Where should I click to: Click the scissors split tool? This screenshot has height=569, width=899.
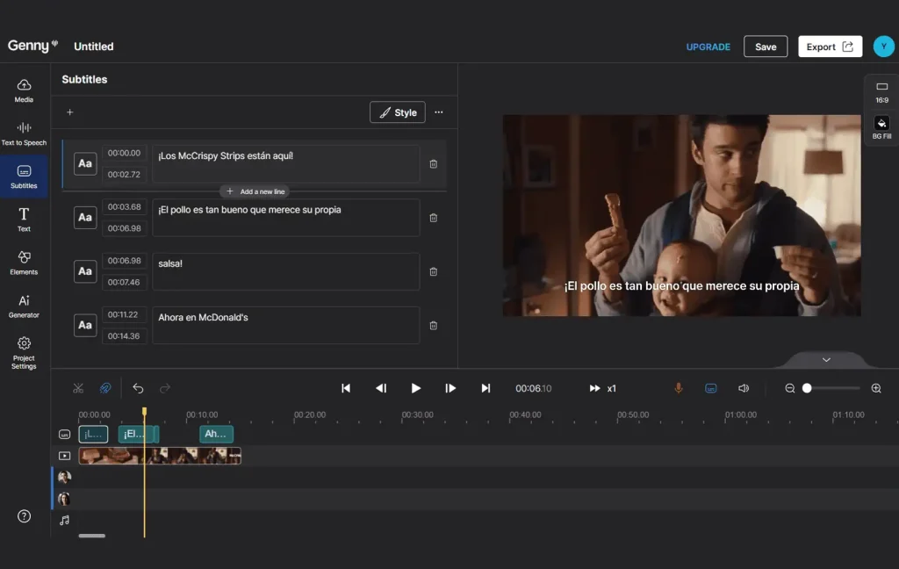point(78,388)
